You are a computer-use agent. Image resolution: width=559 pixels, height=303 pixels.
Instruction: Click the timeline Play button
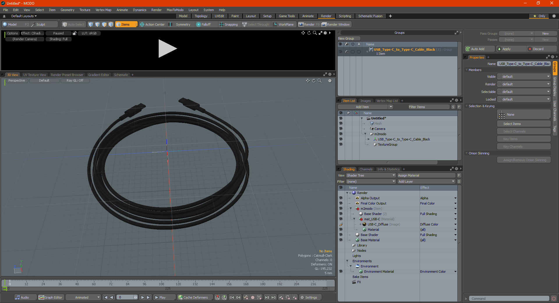click(x=164, y=297)
